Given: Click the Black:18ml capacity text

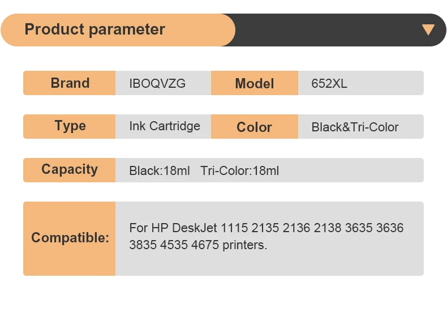Looking at the screenshot, I should point(160,170).
